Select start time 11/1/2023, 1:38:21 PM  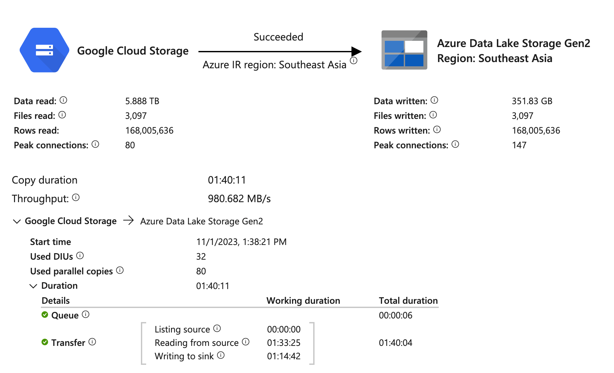(241, 242)
